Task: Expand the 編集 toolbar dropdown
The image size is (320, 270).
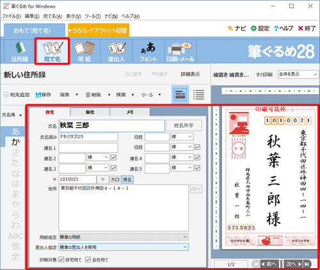Action: [x=77, y=95]
